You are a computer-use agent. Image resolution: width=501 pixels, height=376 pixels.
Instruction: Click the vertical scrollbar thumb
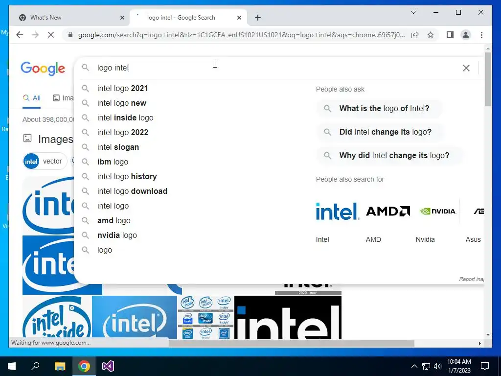coord(488,79)
